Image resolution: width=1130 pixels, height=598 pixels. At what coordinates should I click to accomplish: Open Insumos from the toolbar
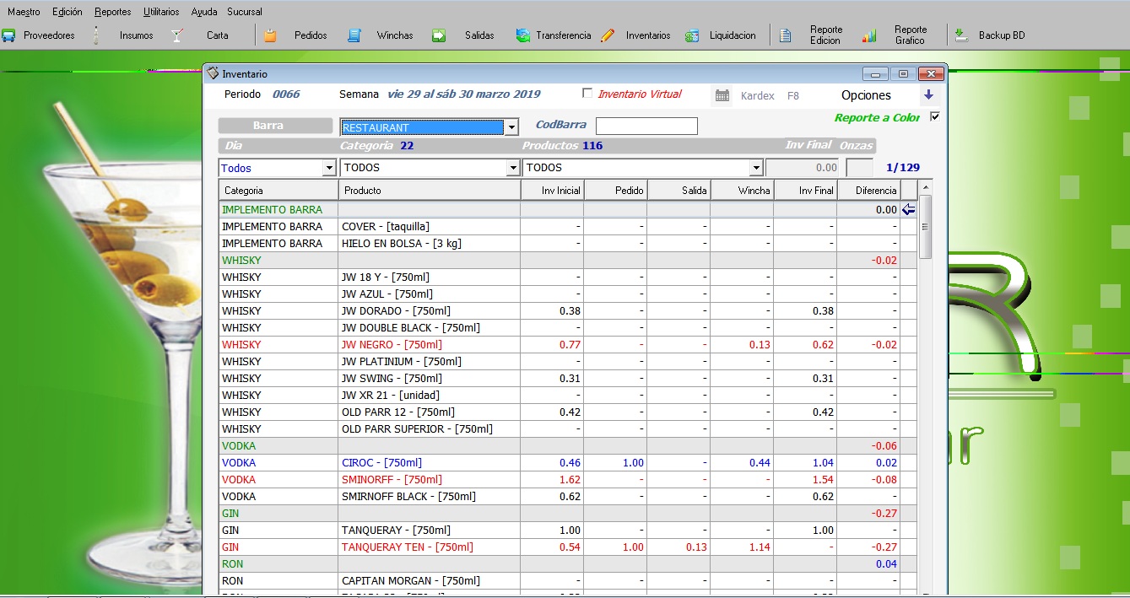coord(96,35)
